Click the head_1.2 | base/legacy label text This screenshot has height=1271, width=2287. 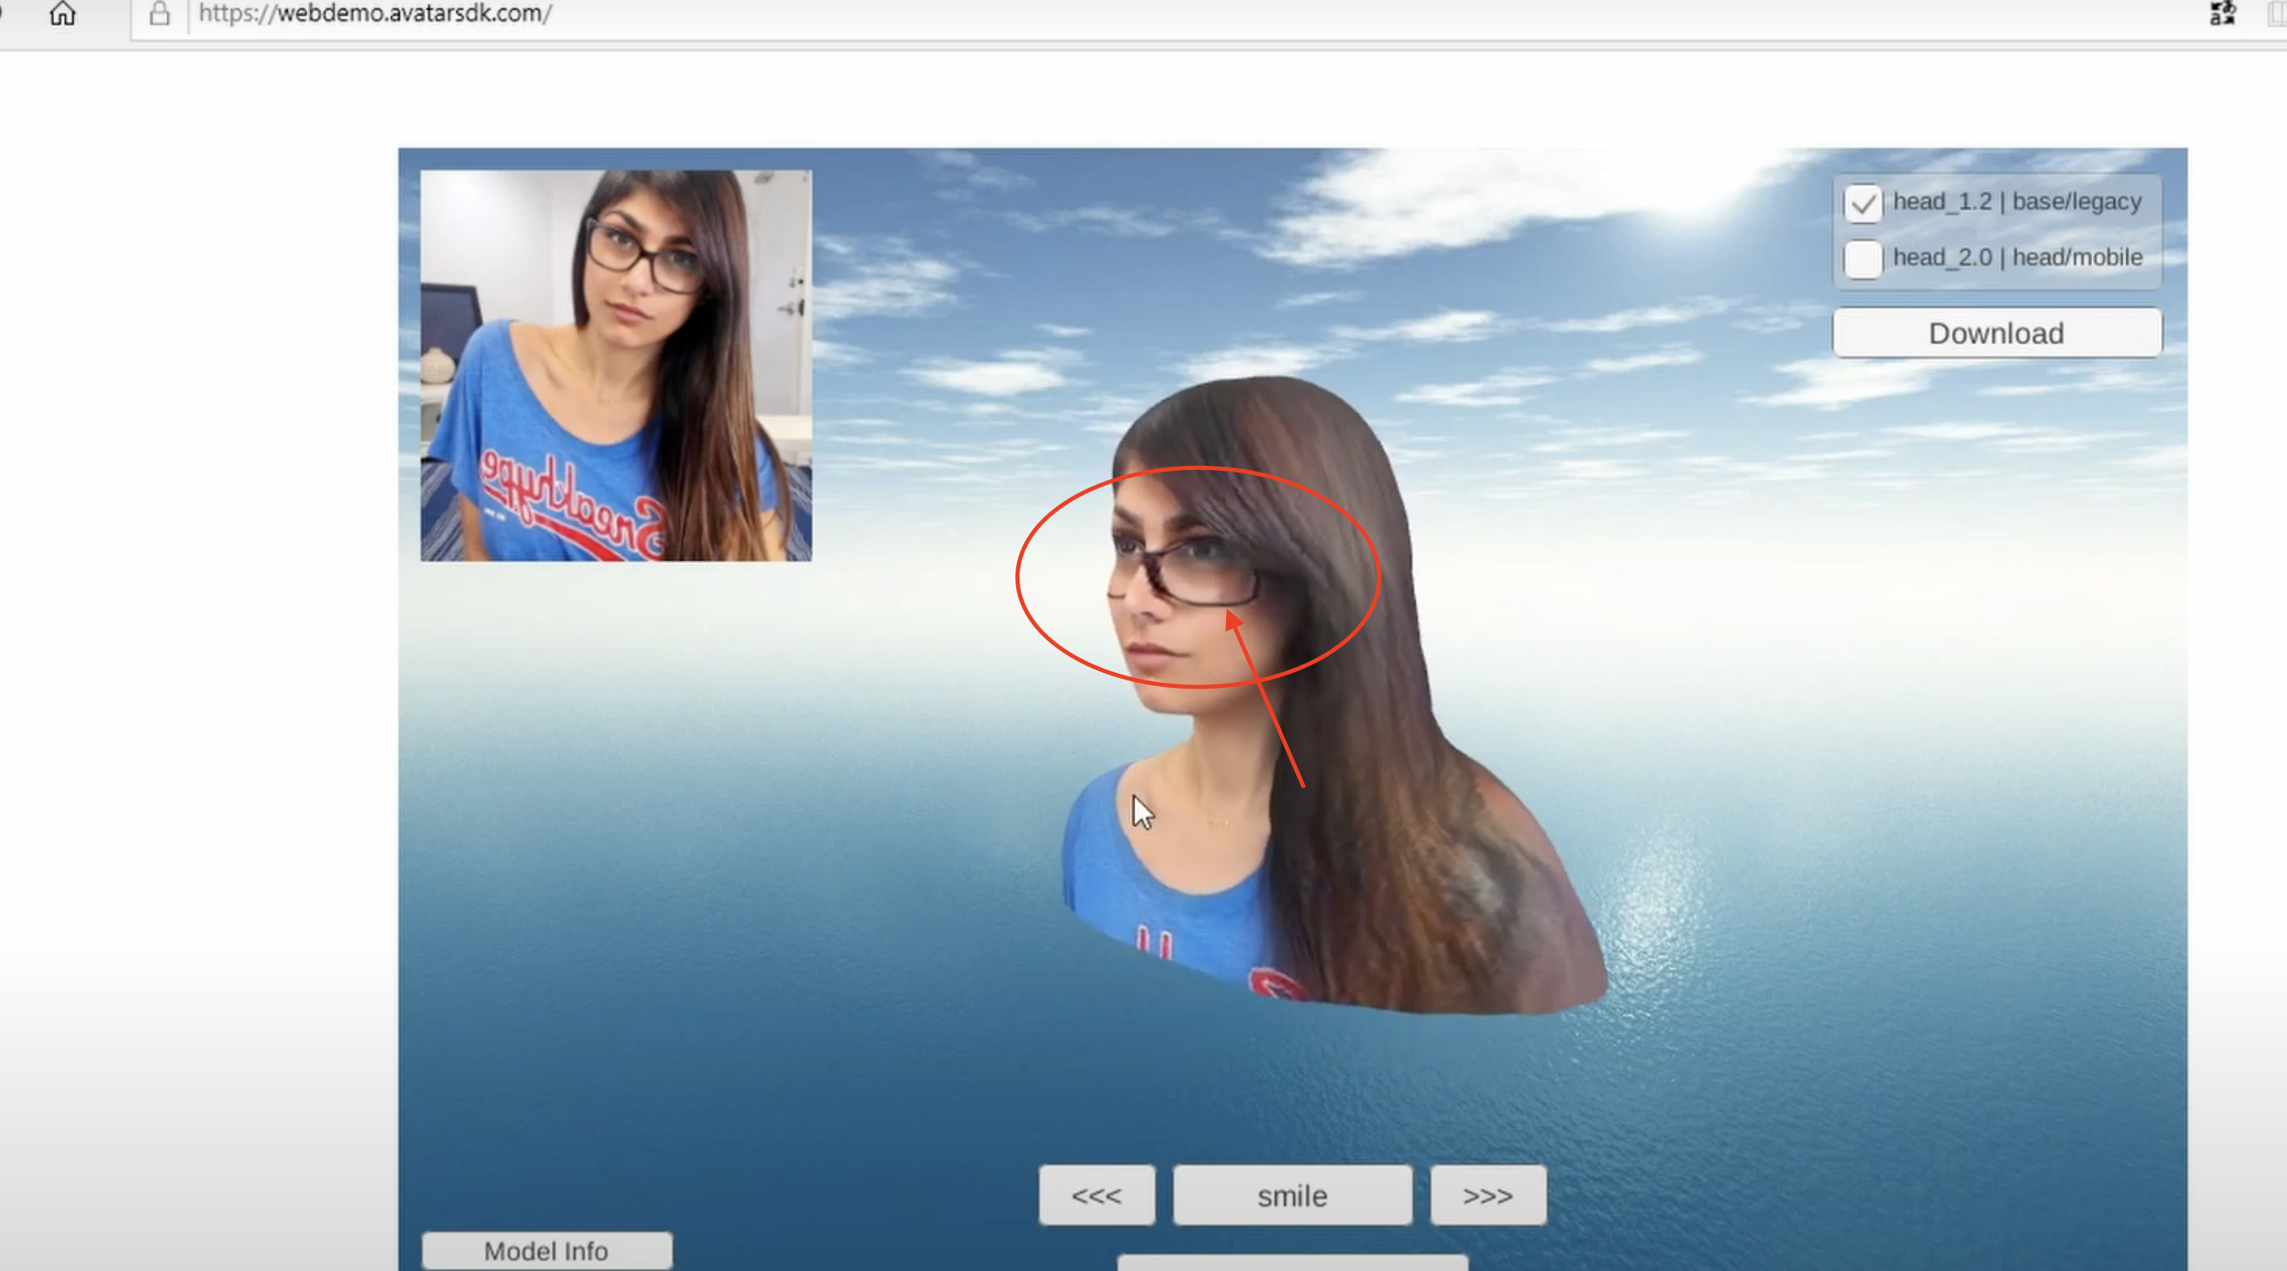point(2017,201)
